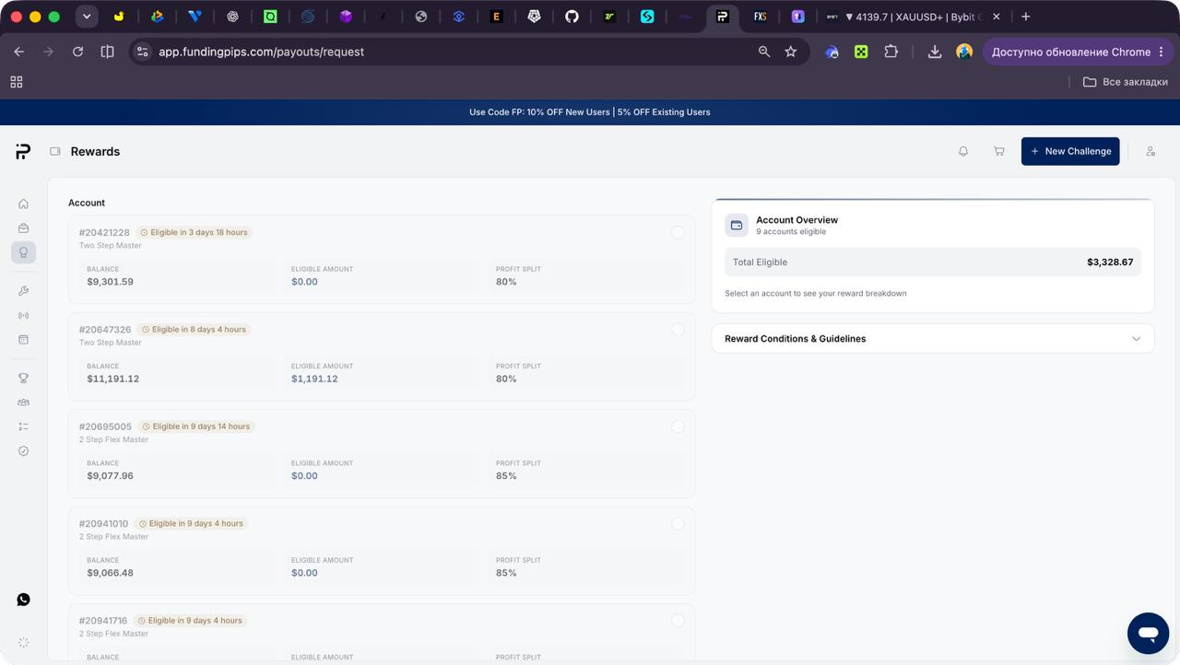Open the circled checkmark icon in sidebar

click(23, 451)
